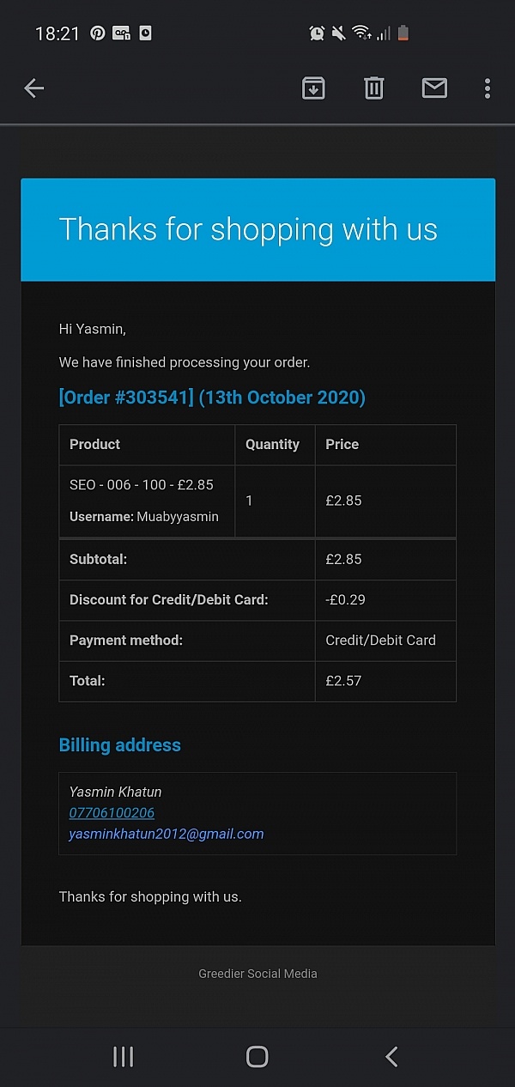Tap the yasminkhatun2012@gmail.com email link
This screenshot has width=515, height=1087.
pyautogui.click(x=167, y=834)
